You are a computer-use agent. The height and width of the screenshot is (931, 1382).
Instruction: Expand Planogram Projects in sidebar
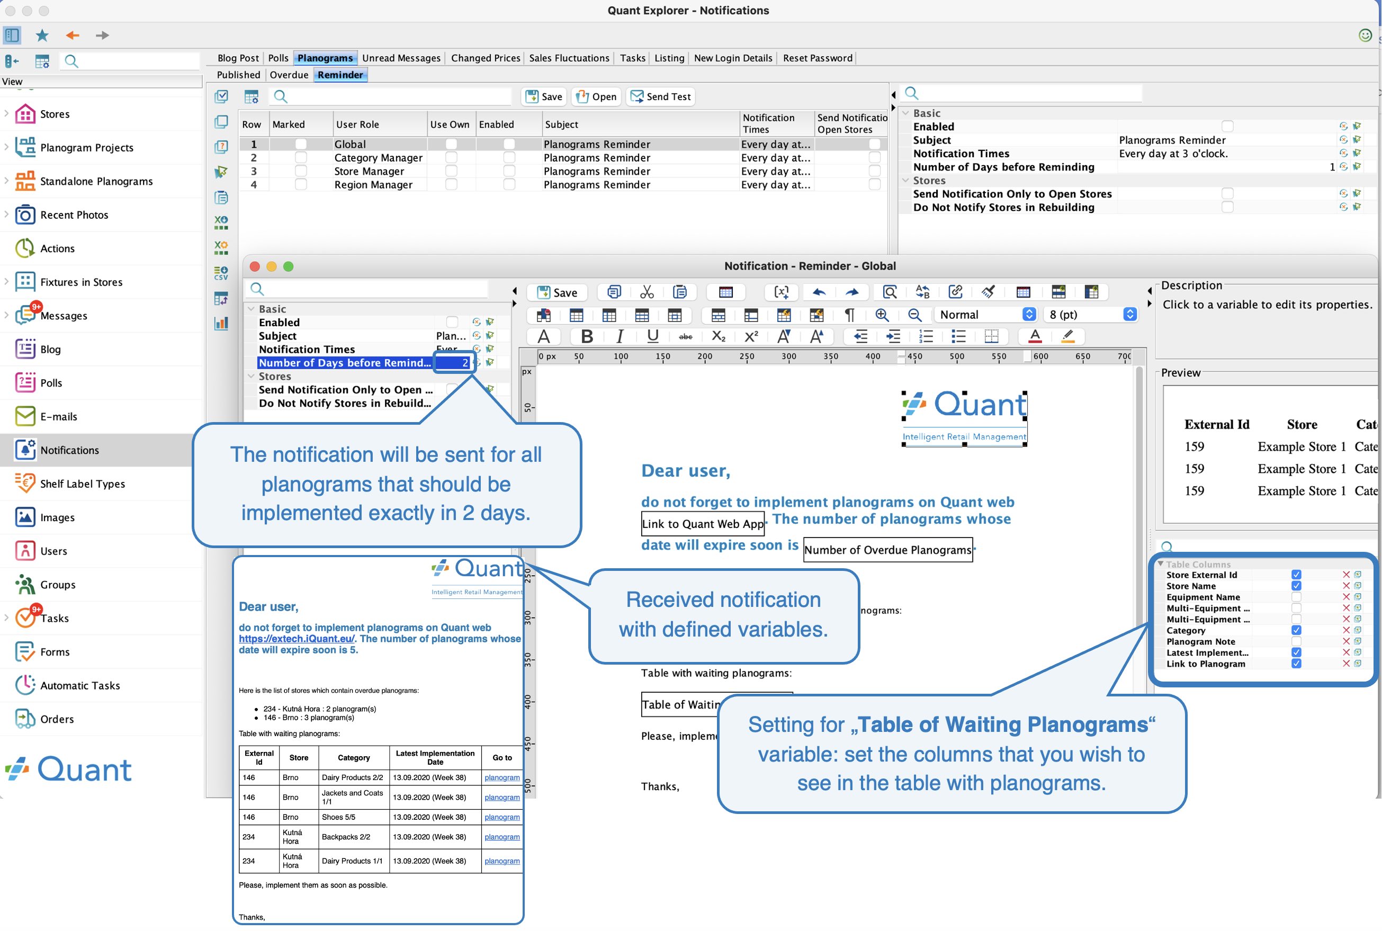click(6, 147)
